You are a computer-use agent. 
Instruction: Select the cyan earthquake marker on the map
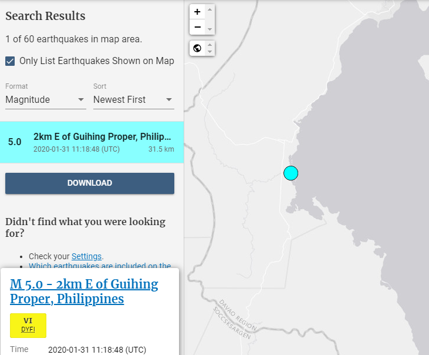290,173
